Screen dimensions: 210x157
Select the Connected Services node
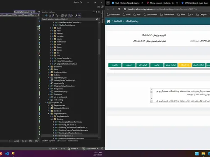coord(62,108)
